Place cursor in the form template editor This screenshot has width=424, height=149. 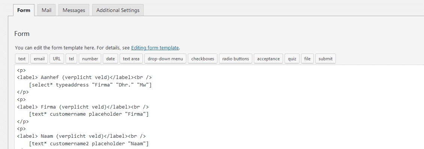coord(219,107)
